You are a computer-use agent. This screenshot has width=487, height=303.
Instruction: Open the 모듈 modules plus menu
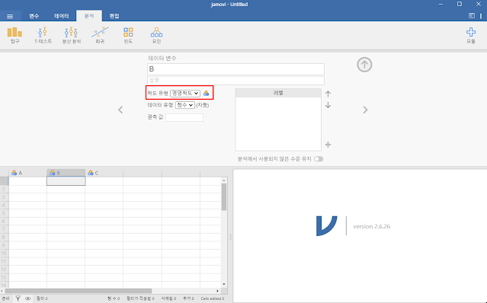point(471,35)
